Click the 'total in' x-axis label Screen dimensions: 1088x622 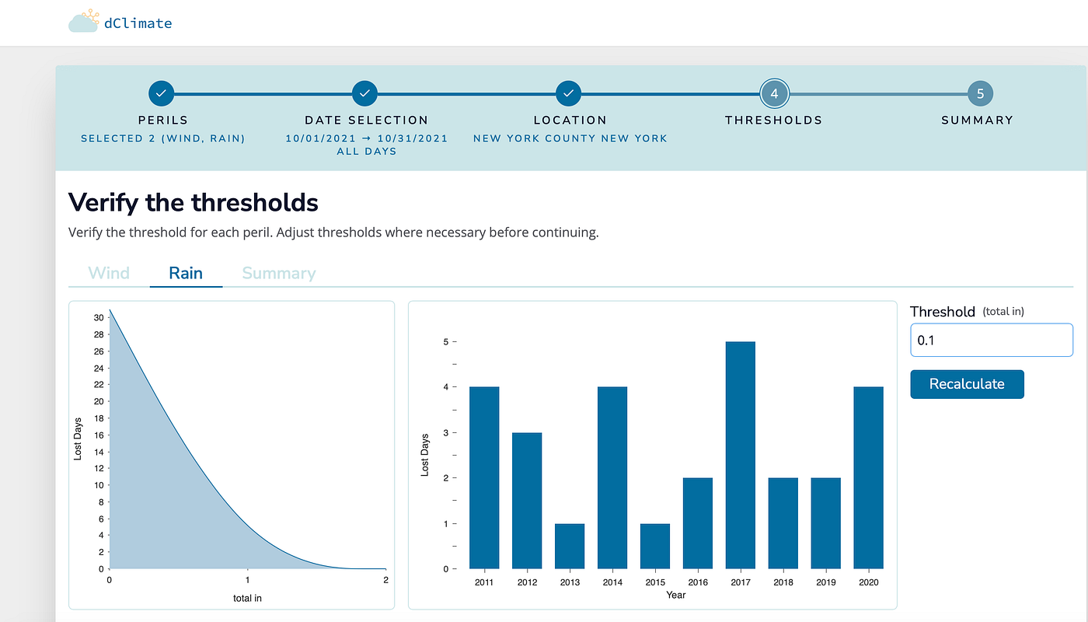pyautogui.click(x=248, y=598)
